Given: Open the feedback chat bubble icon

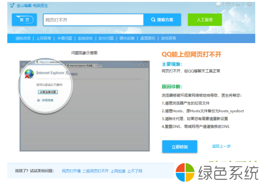Looking at the screenshot, I should pyautogui.click(x=218, y=4).
